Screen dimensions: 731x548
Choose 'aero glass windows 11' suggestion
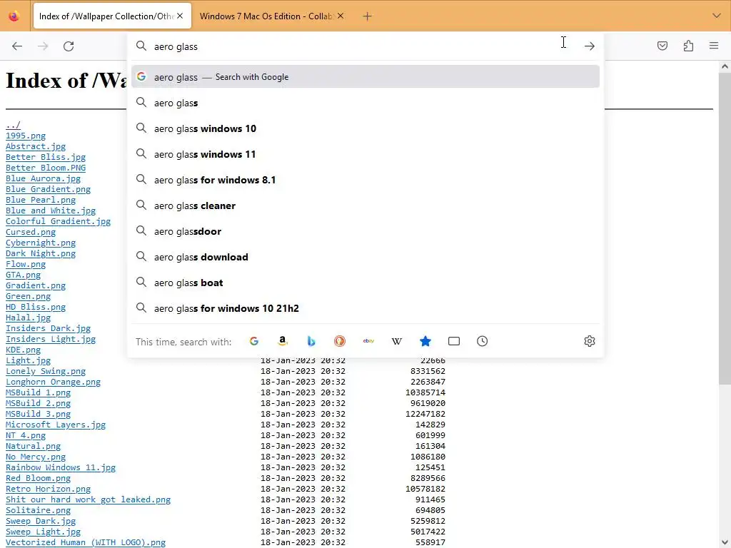pos(365,154)
